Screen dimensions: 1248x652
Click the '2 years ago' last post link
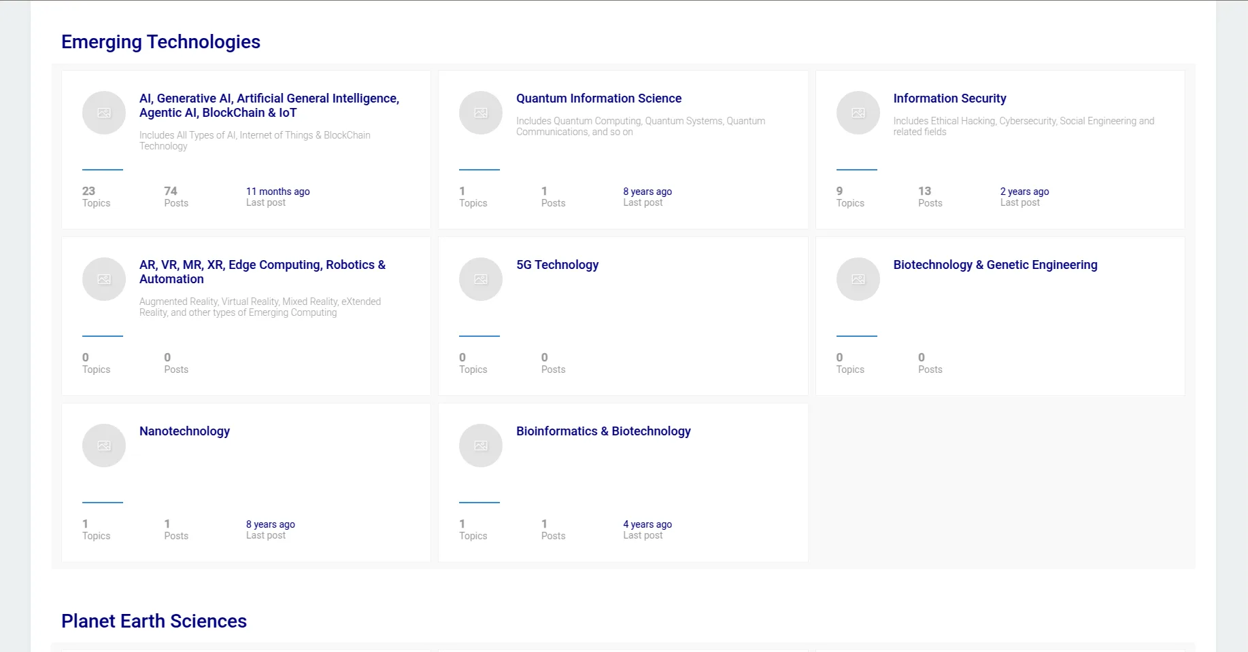point(1024,192)
